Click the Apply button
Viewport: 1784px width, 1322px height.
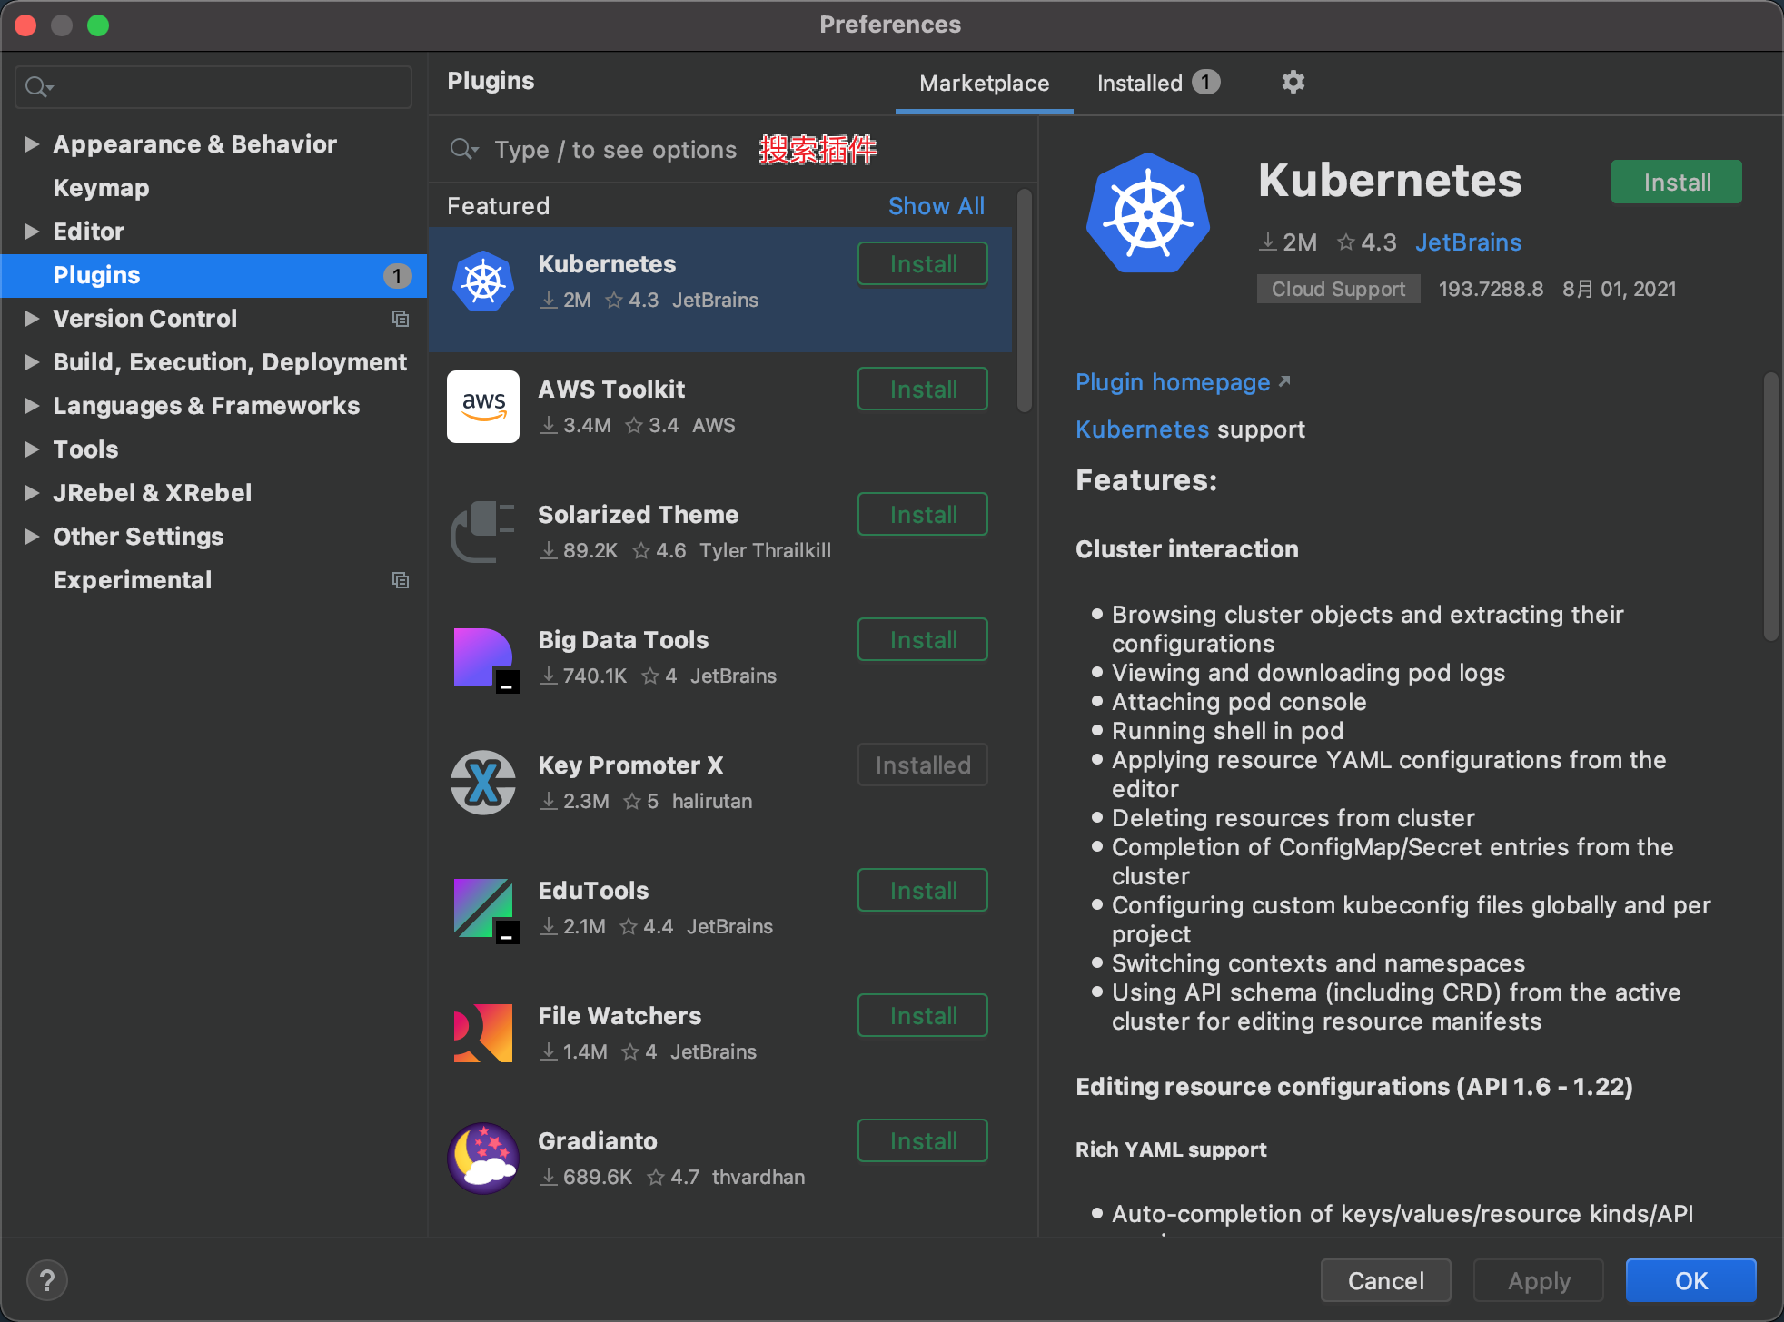1538,1280
